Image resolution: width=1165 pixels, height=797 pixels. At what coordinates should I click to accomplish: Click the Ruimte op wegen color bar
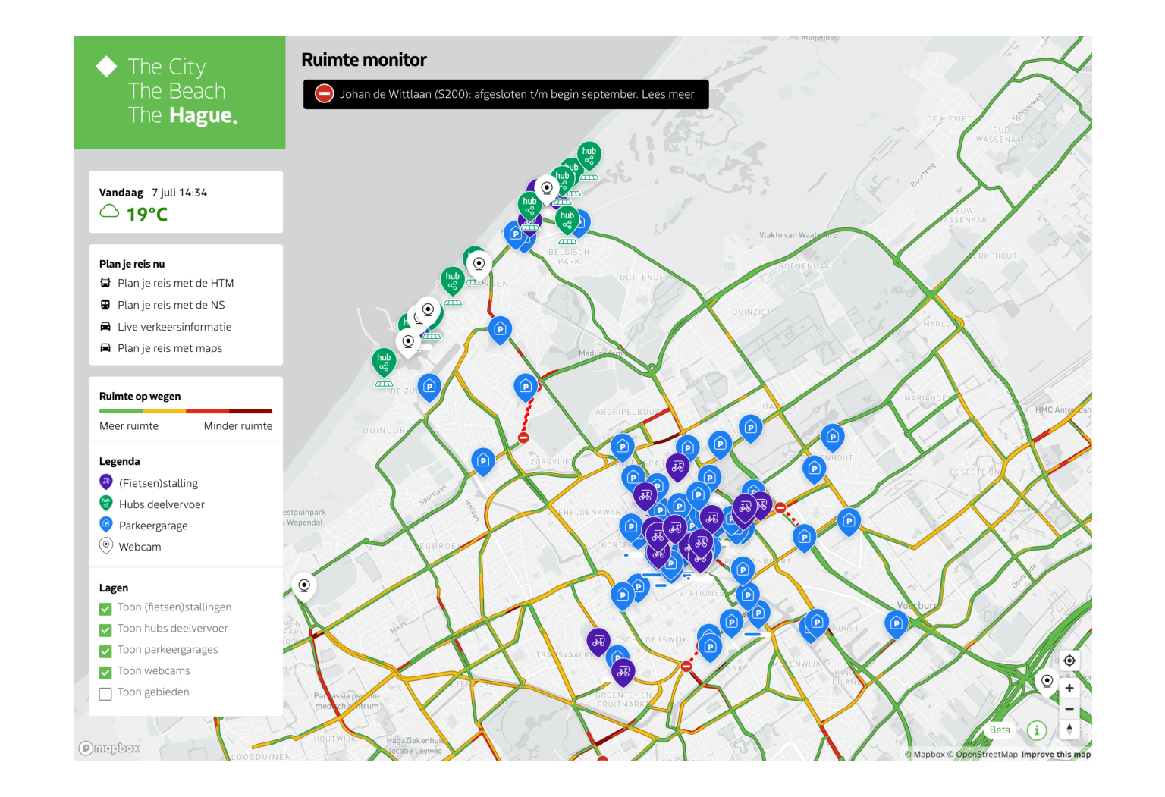click(x=185, y=411)
